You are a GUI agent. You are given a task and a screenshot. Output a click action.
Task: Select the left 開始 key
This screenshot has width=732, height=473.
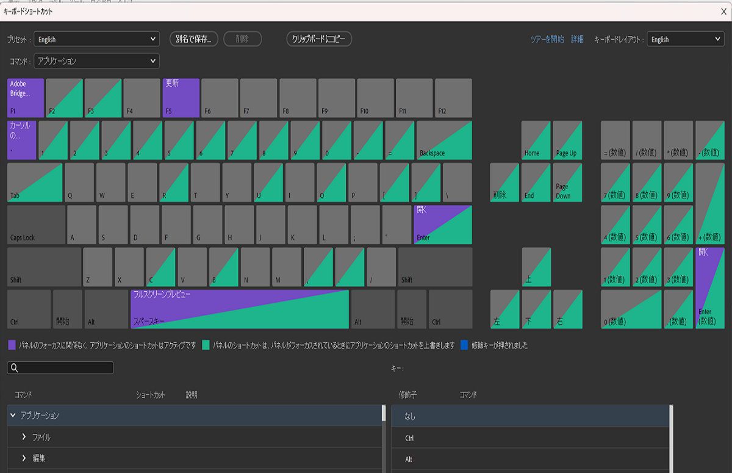coord(68,309)
